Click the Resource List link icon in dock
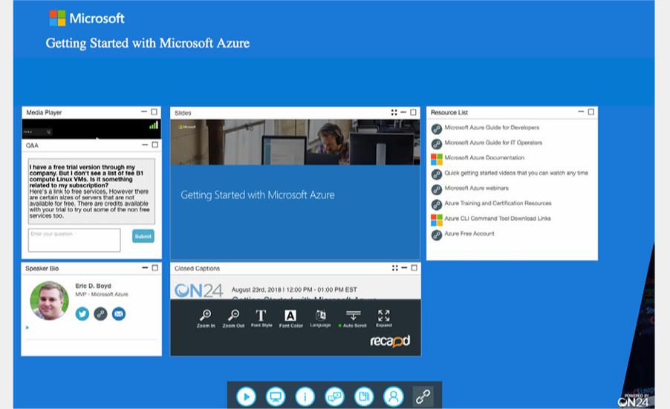670x409 pixels. (423, 396)
